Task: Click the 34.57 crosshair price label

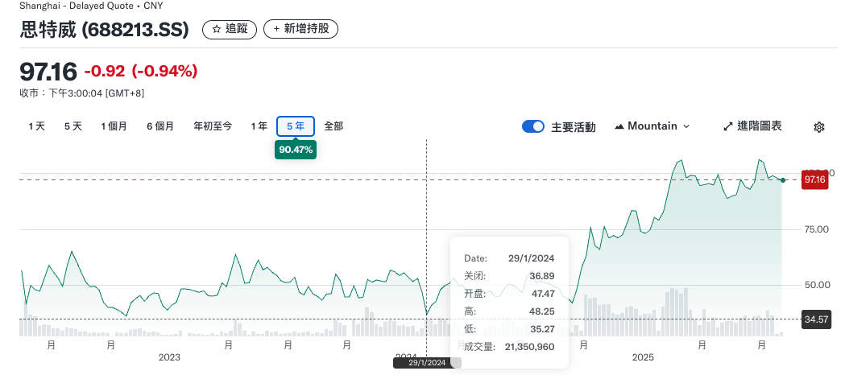Action: pos(816,319)
